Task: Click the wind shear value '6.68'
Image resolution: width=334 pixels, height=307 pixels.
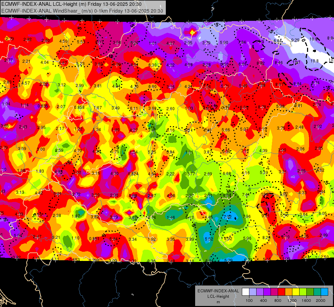Action: 227,174
